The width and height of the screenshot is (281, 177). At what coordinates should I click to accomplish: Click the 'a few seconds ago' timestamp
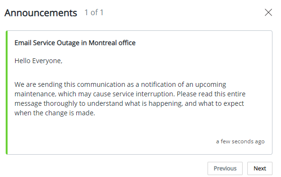point(240,141)
